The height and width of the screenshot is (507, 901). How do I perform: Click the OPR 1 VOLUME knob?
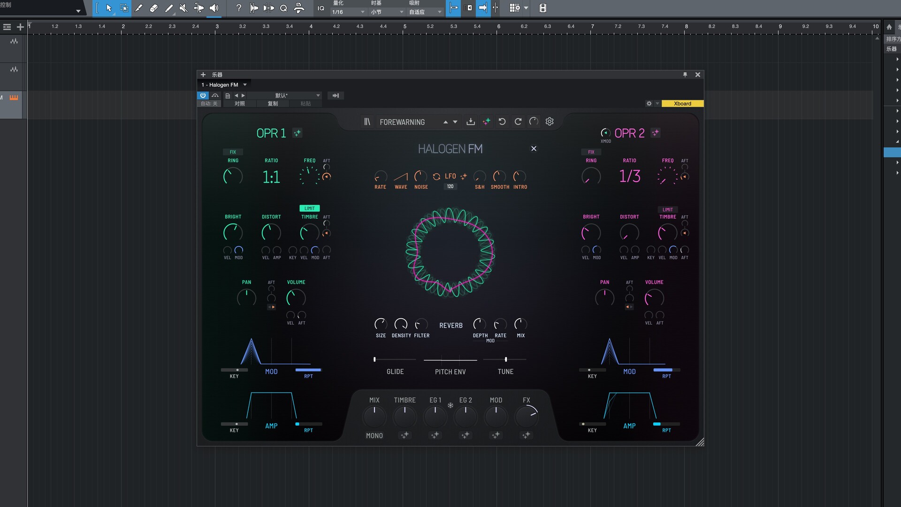click(296, 298)
